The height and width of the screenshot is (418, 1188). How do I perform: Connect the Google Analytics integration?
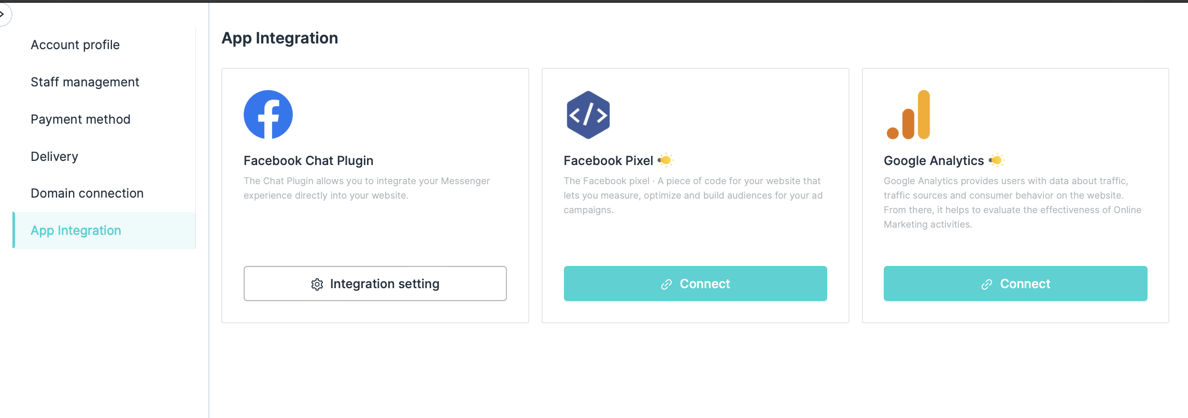point(1015,283)
